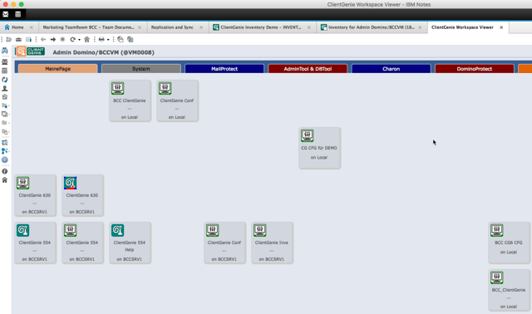Click the Stop loading icon in the toolbar
Viewport: 532px width, 314px height.
point(62,39)
